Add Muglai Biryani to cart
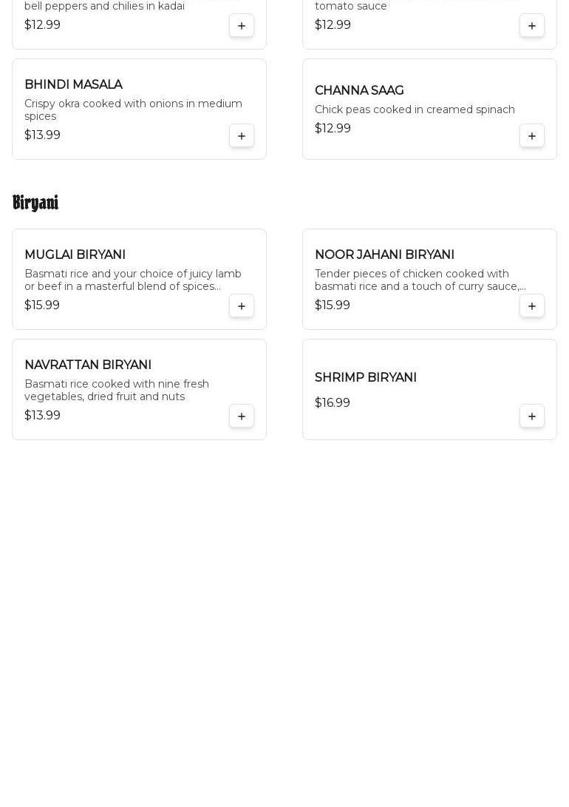 pyautogui.click(x=242, y=306)
